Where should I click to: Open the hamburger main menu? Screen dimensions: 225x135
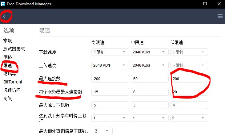220,16
